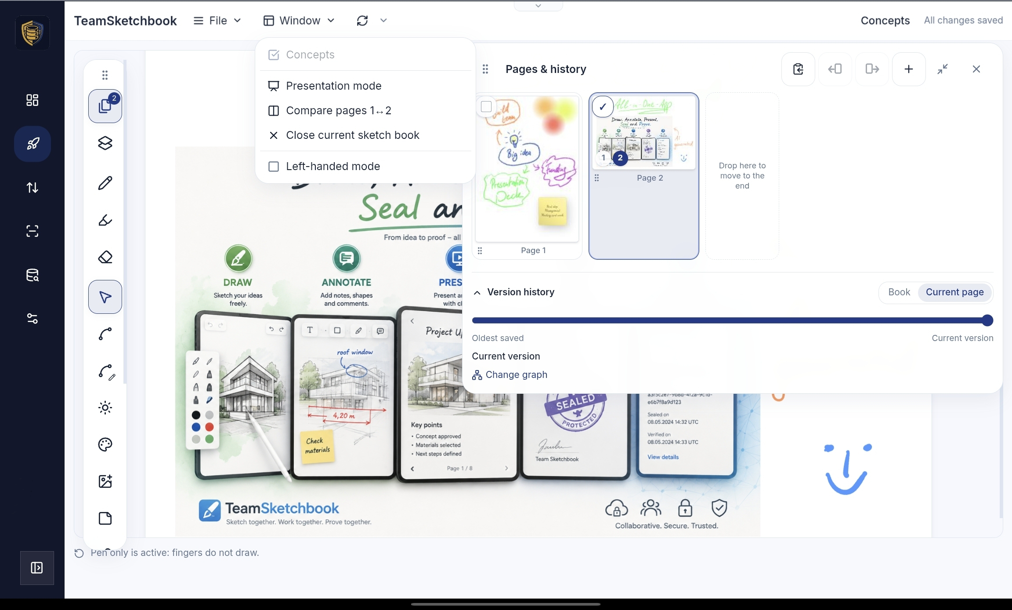Screen dimensions: 1012x610
Task: Select the Eraser tool
Action: (x=105, y=257)
